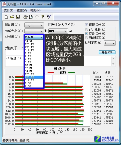Click the question mark About icon
Image resolution: width=121 pixels, height=145 pixels.
(43, 17)
